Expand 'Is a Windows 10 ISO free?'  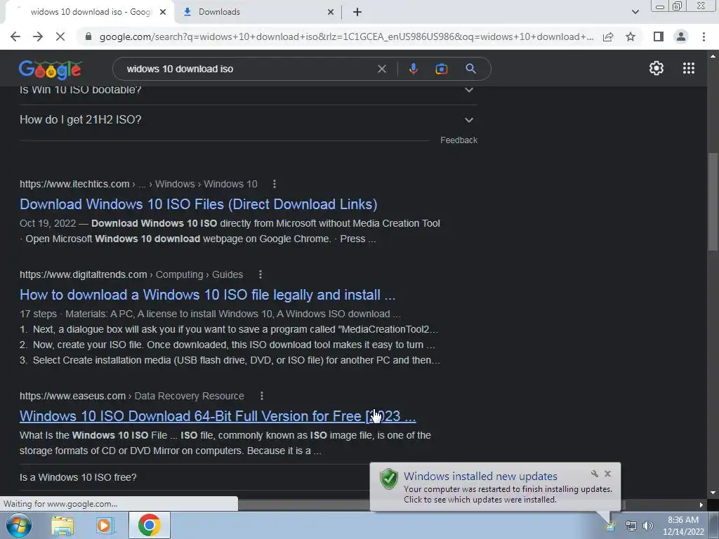tap(194, 477)
